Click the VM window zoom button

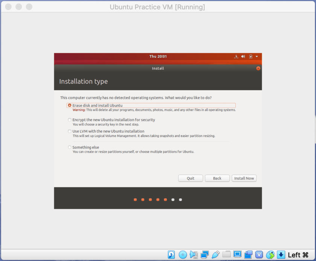click(29, 7)
